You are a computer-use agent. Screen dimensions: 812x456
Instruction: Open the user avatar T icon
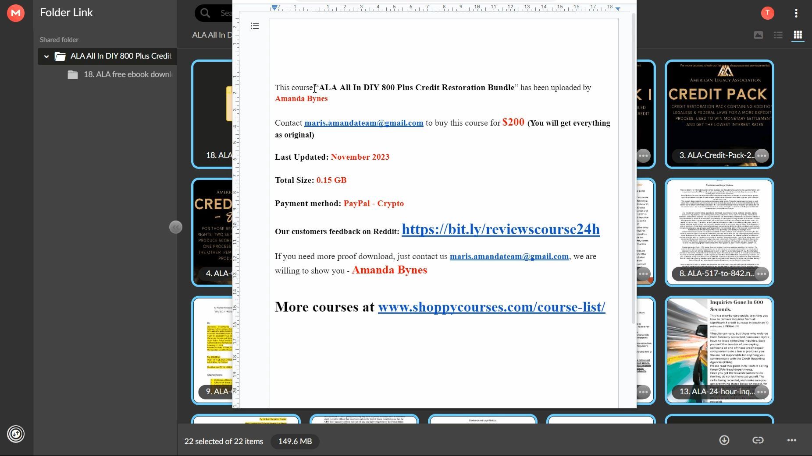pos(767,13)
